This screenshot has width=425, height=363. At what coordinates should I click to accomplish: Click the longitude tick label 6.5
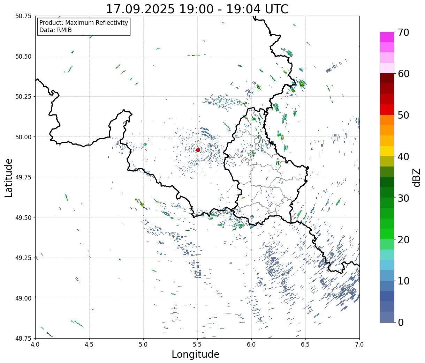[305, 345]
